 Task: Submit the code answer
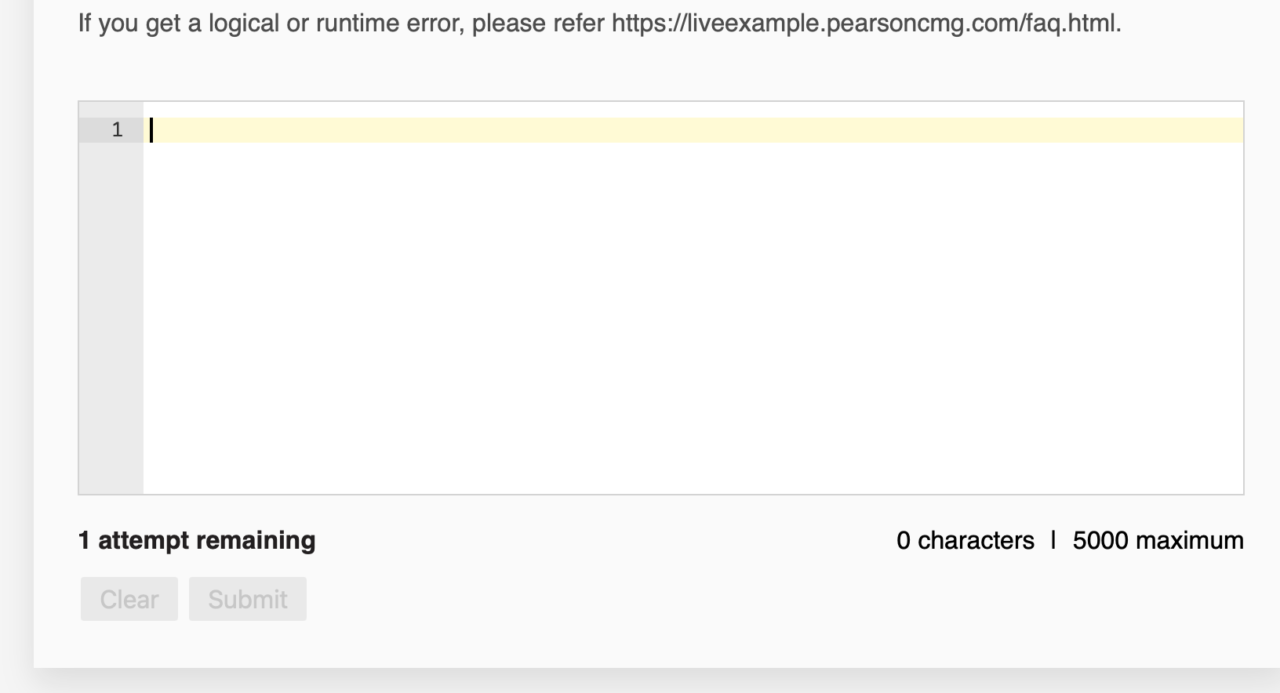point(248,599)
